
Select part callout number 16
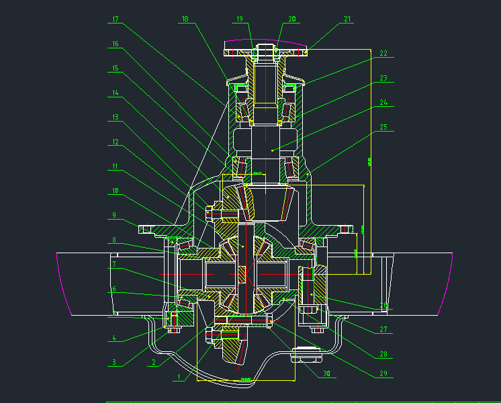coord(116,44)
